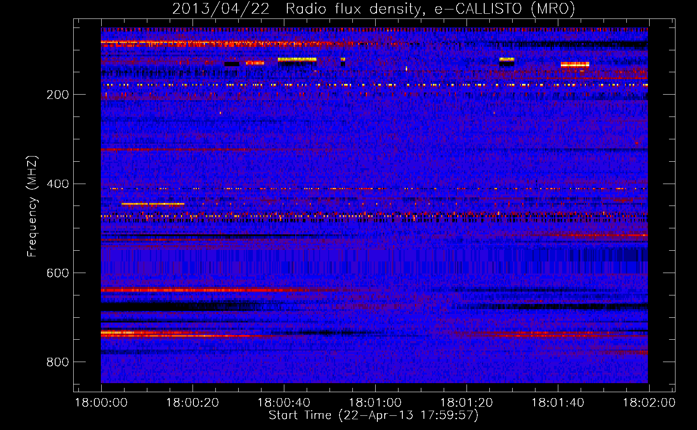Click the 18:00:20 time tick label
This screenshot has height=430, width=697.
(193, 403)
